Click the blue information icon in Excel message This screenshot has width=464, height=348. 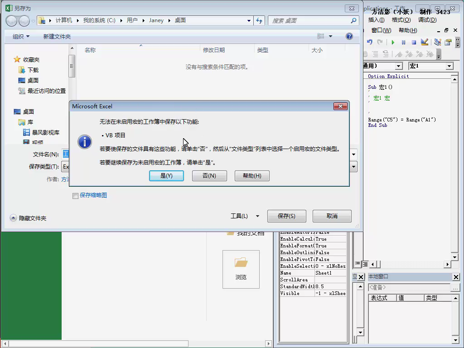coord(85,142)
